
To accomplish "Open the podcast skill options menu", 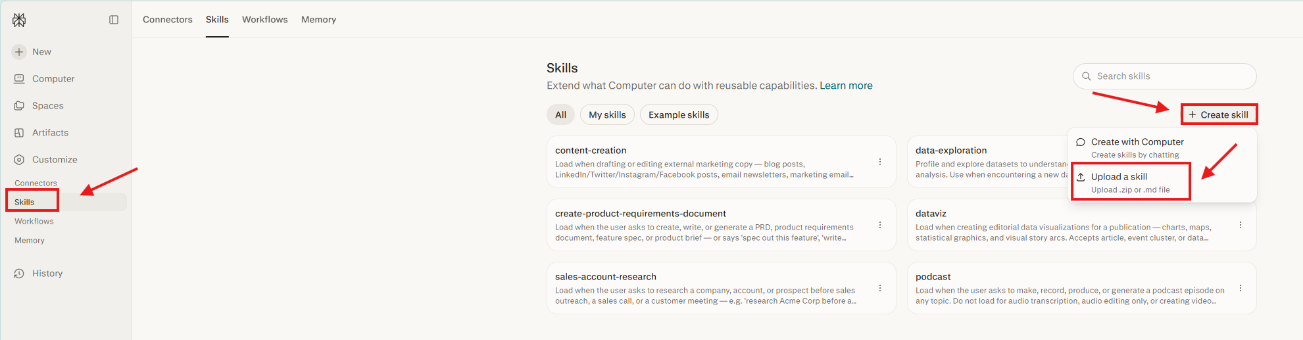I will pyautogui.click(x=1241, y=288).
